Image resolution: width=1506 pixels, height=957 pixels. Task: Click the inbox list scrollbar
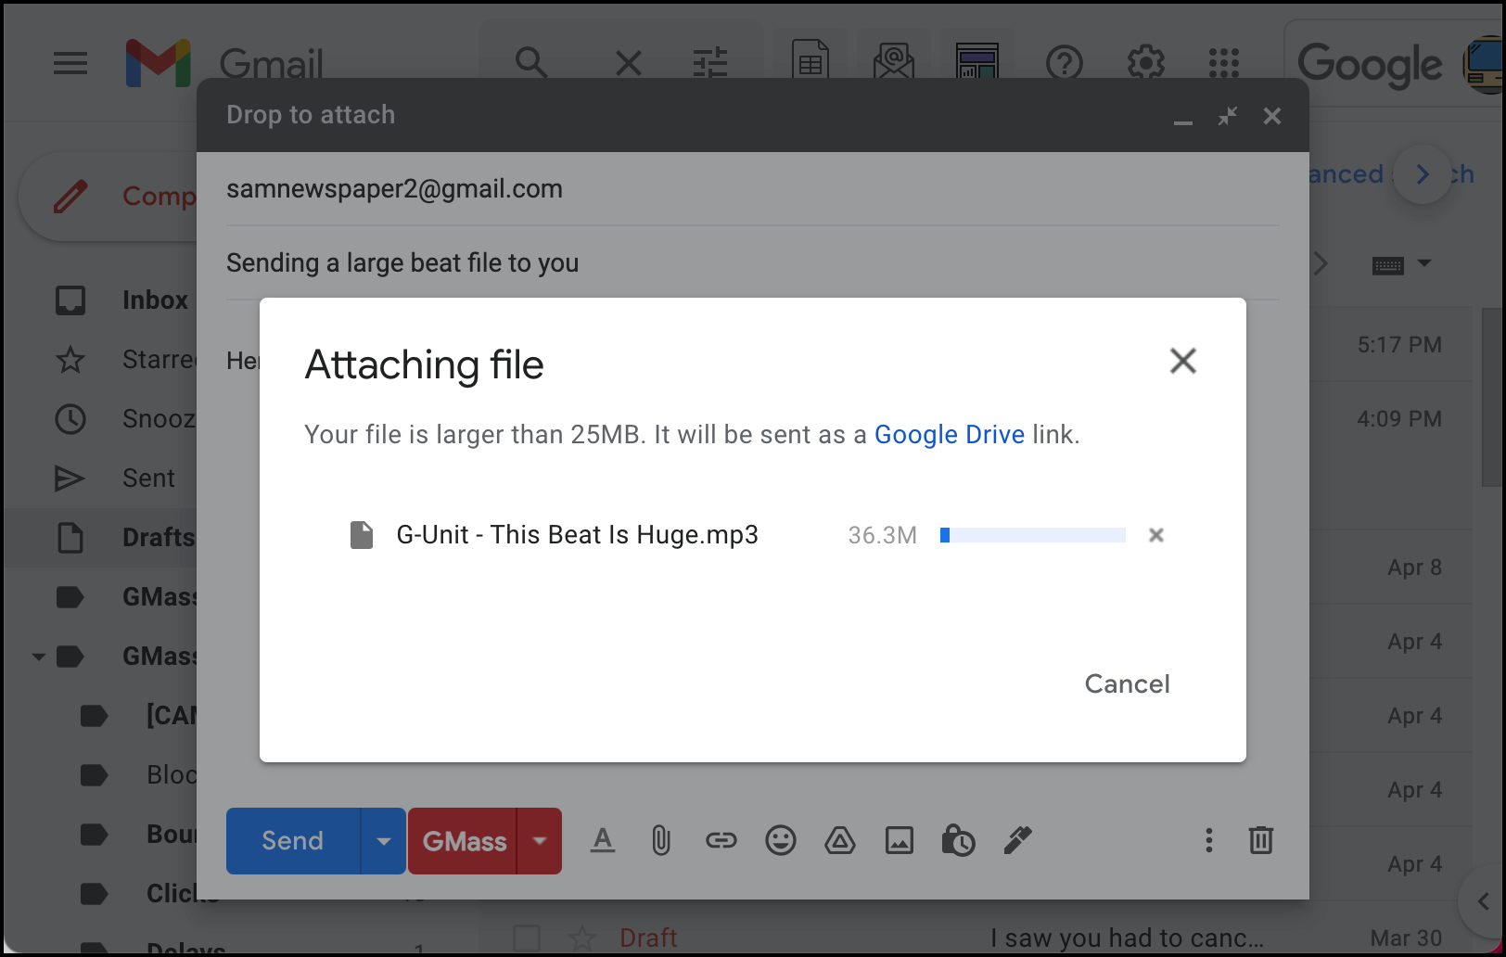[x=1492, y=399]
